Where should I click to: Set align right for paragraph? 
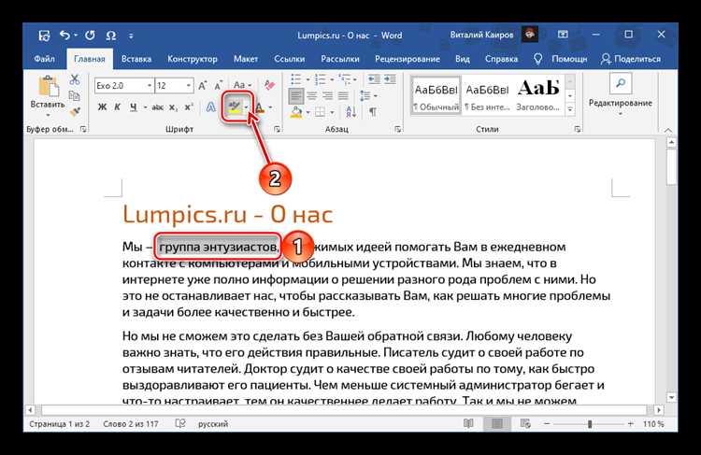(327, 95)
